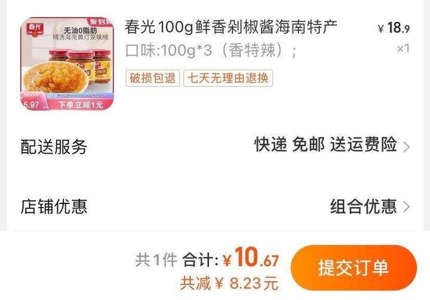
Task: Open product title 春光100g鲜香剁椒酱海南特产
Action: click(231, 27)
